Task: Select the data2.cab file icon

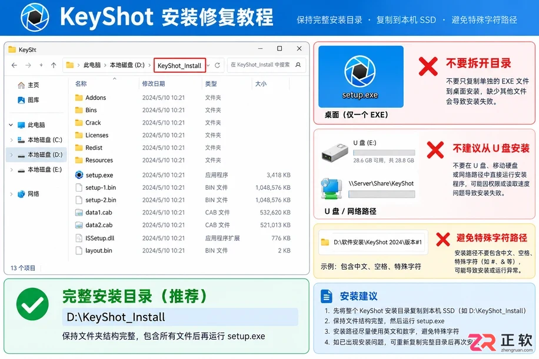Action: 79,225
